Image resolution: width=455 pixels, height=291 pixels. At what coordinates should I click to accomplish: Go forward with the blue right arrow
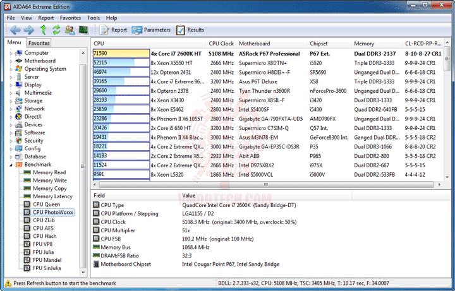(28, 30)
